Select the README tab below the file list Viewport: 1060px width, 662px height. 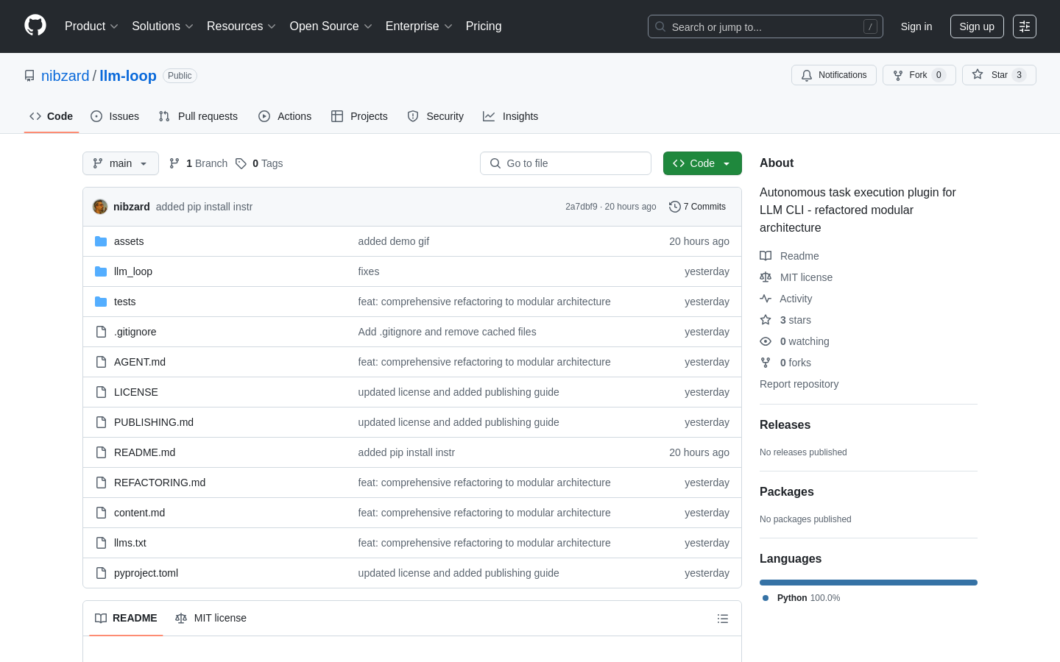(126, 618)
